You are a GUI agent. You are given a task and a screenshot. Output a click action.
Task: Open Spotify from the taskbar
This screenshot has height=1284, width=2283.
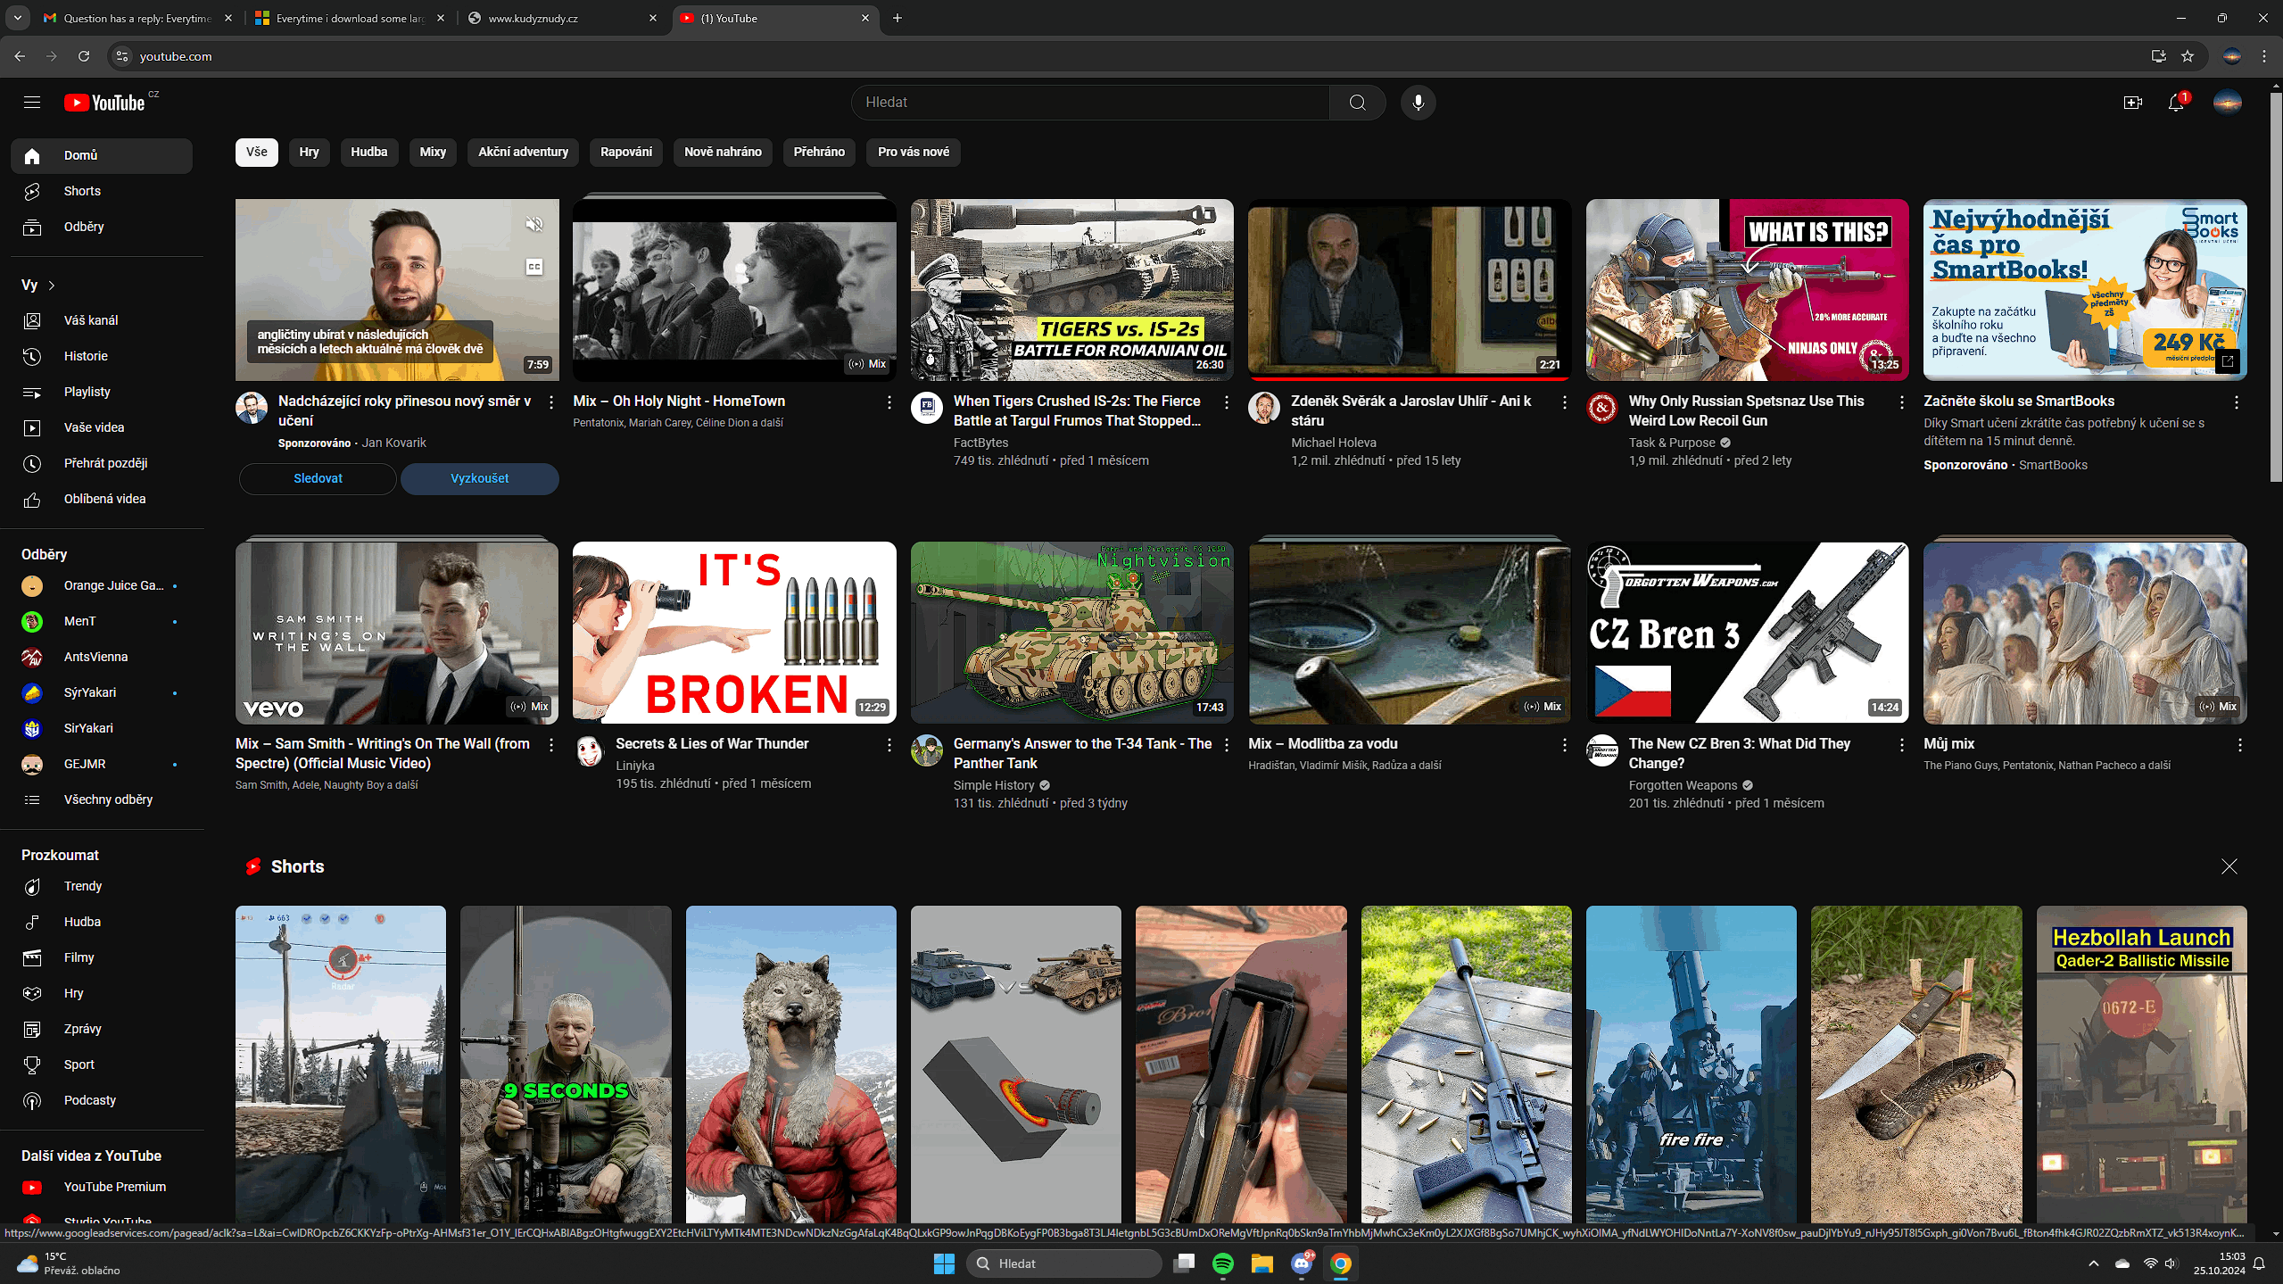click(1222, 1263)
